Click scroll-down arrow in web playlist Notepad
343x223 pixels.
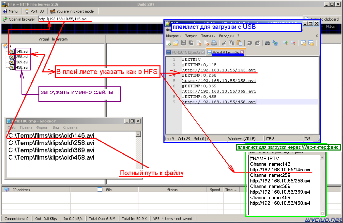322,213
